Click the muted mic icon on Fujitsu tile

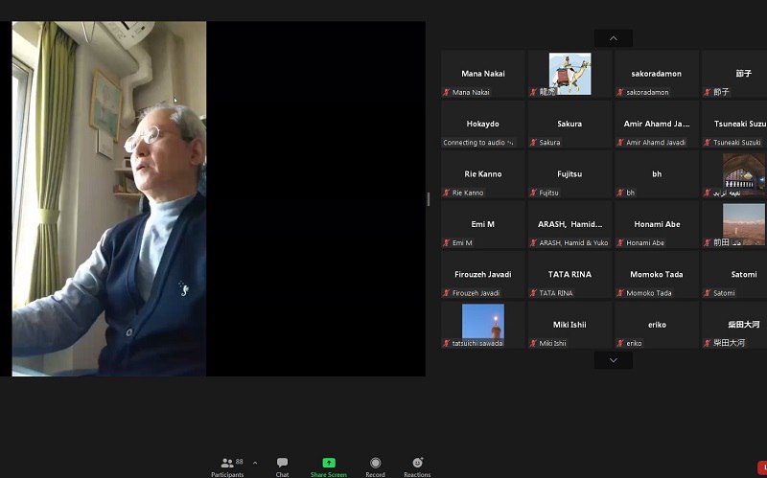click(534, 193)
